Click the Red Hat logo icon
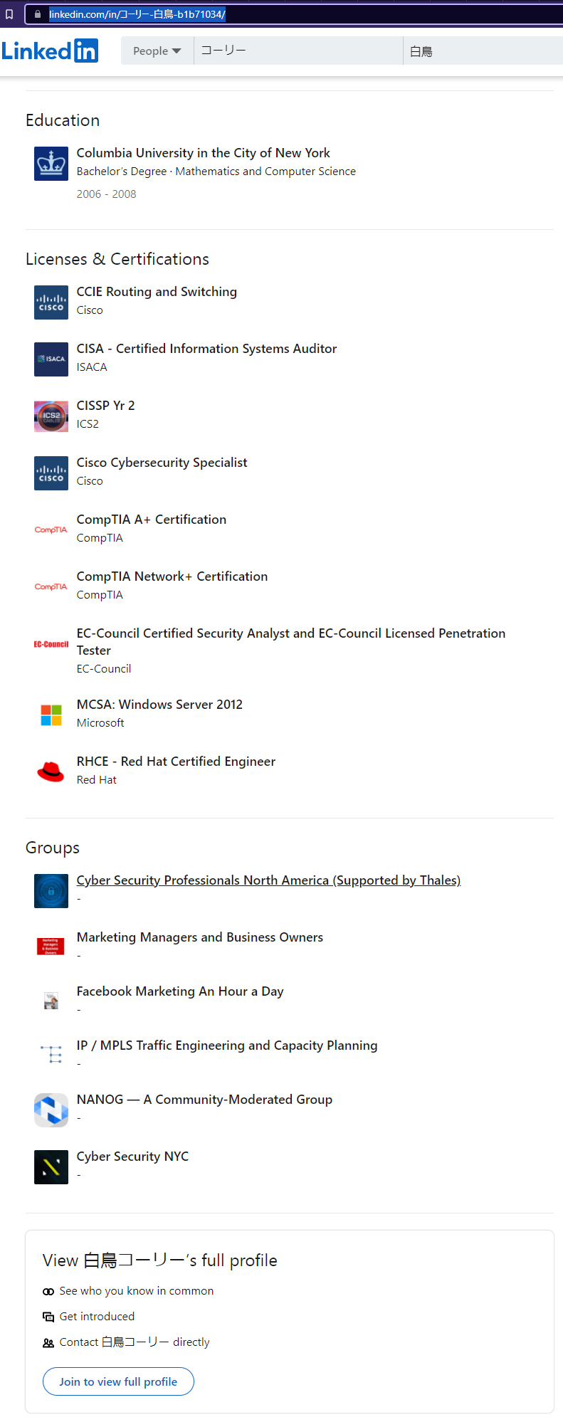 [51, 772]
